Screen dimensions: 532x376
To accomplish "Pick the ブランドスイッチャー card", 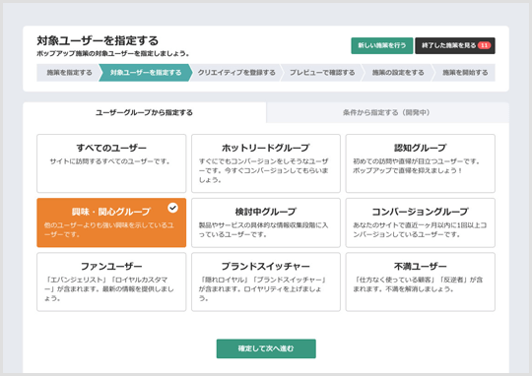I will [x=266, y=282].
